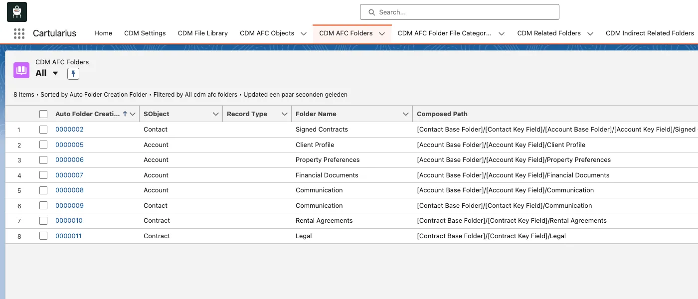The image size is (698, 299).
Task: Check the select-all rows checkbox
Action: (43, 114)
